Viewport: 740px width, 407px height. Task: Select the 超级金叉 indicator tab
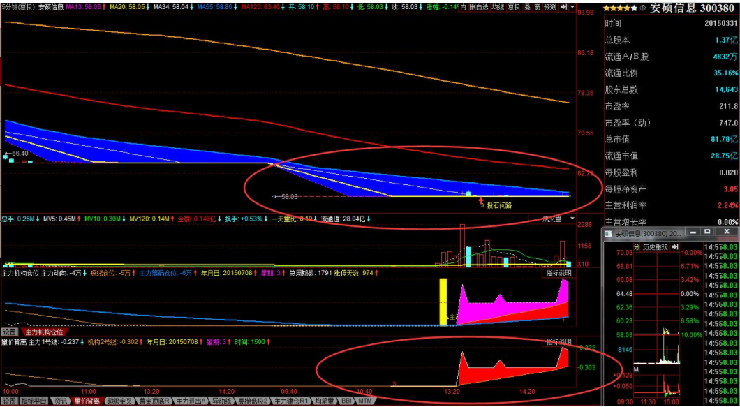pyautogui.click(x=119, y=401)
